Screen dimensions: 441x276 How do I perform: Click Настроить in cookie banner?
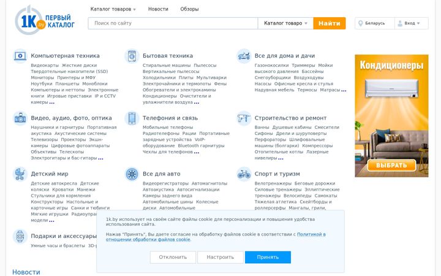(221, 257)
